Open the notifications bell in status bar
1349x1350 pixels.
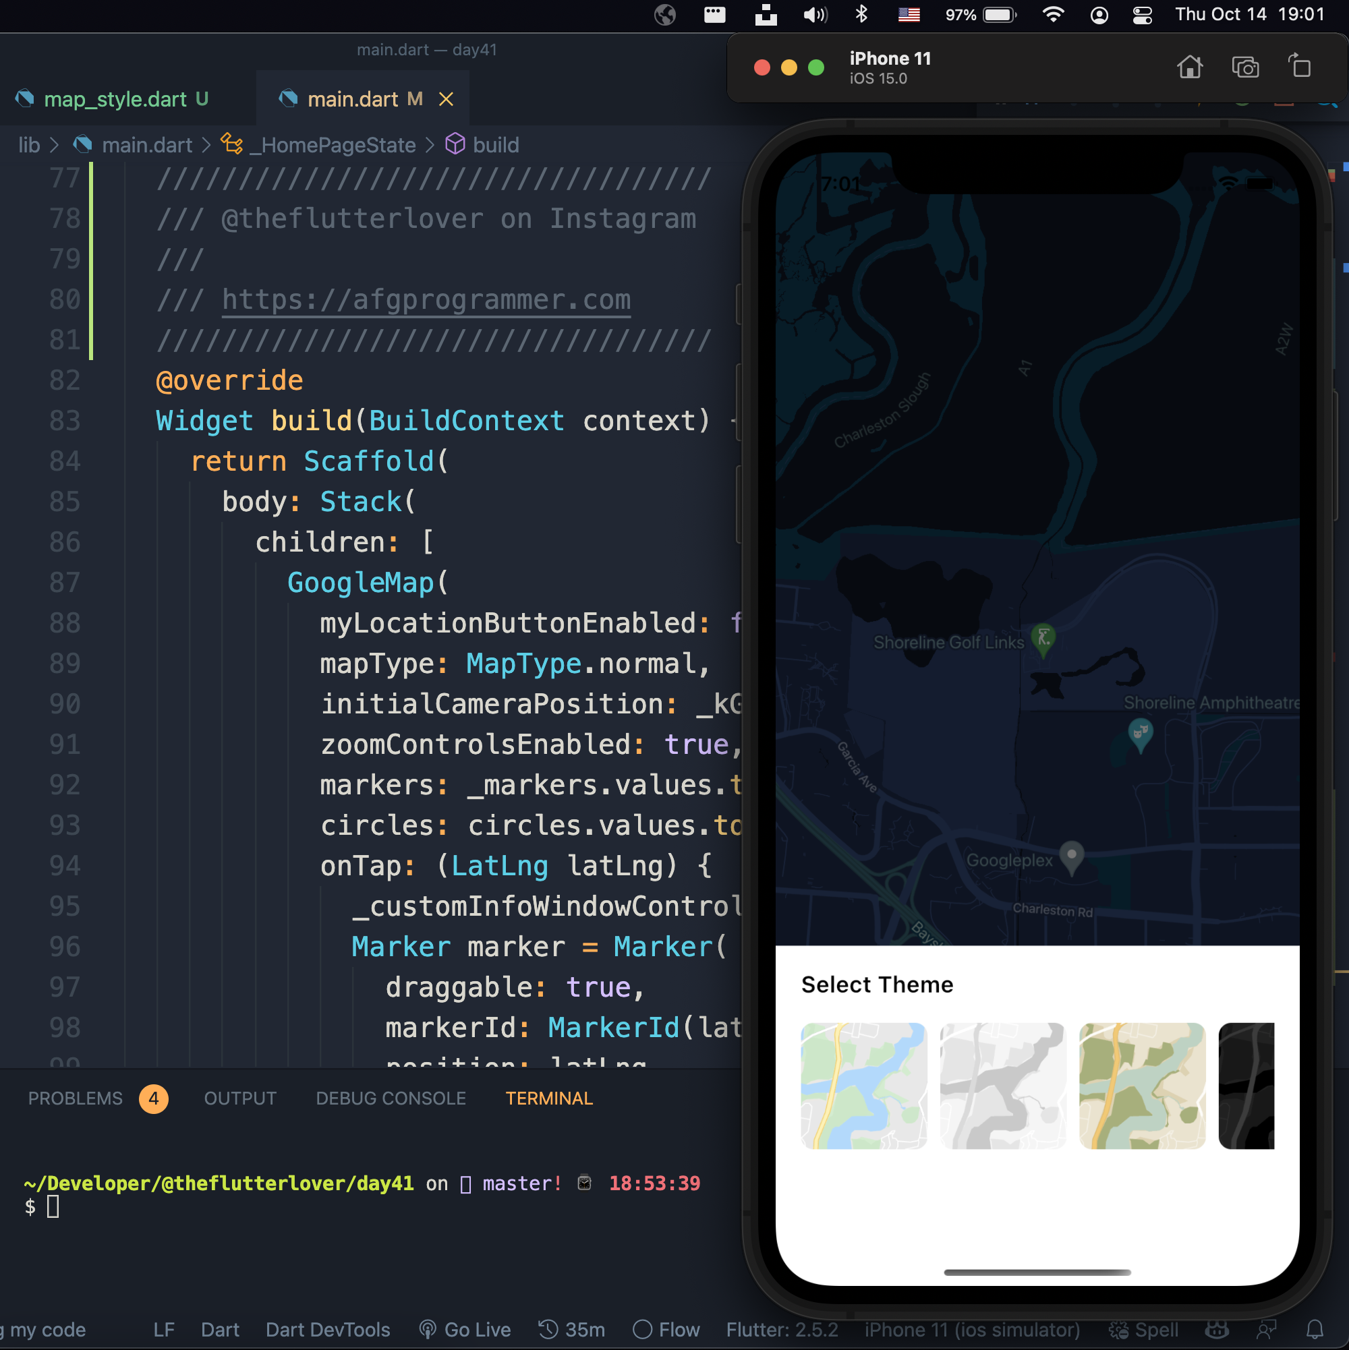(x=1314, y=1329)
